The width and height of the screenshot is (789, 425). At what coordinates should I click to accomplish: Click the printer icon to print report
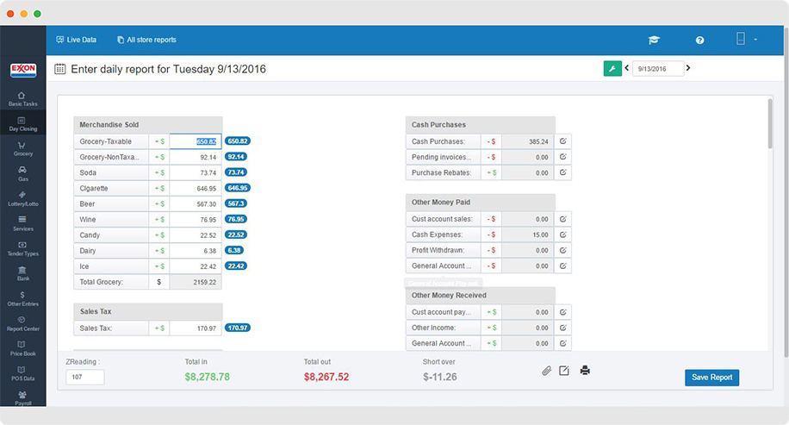tap(585, 371)
